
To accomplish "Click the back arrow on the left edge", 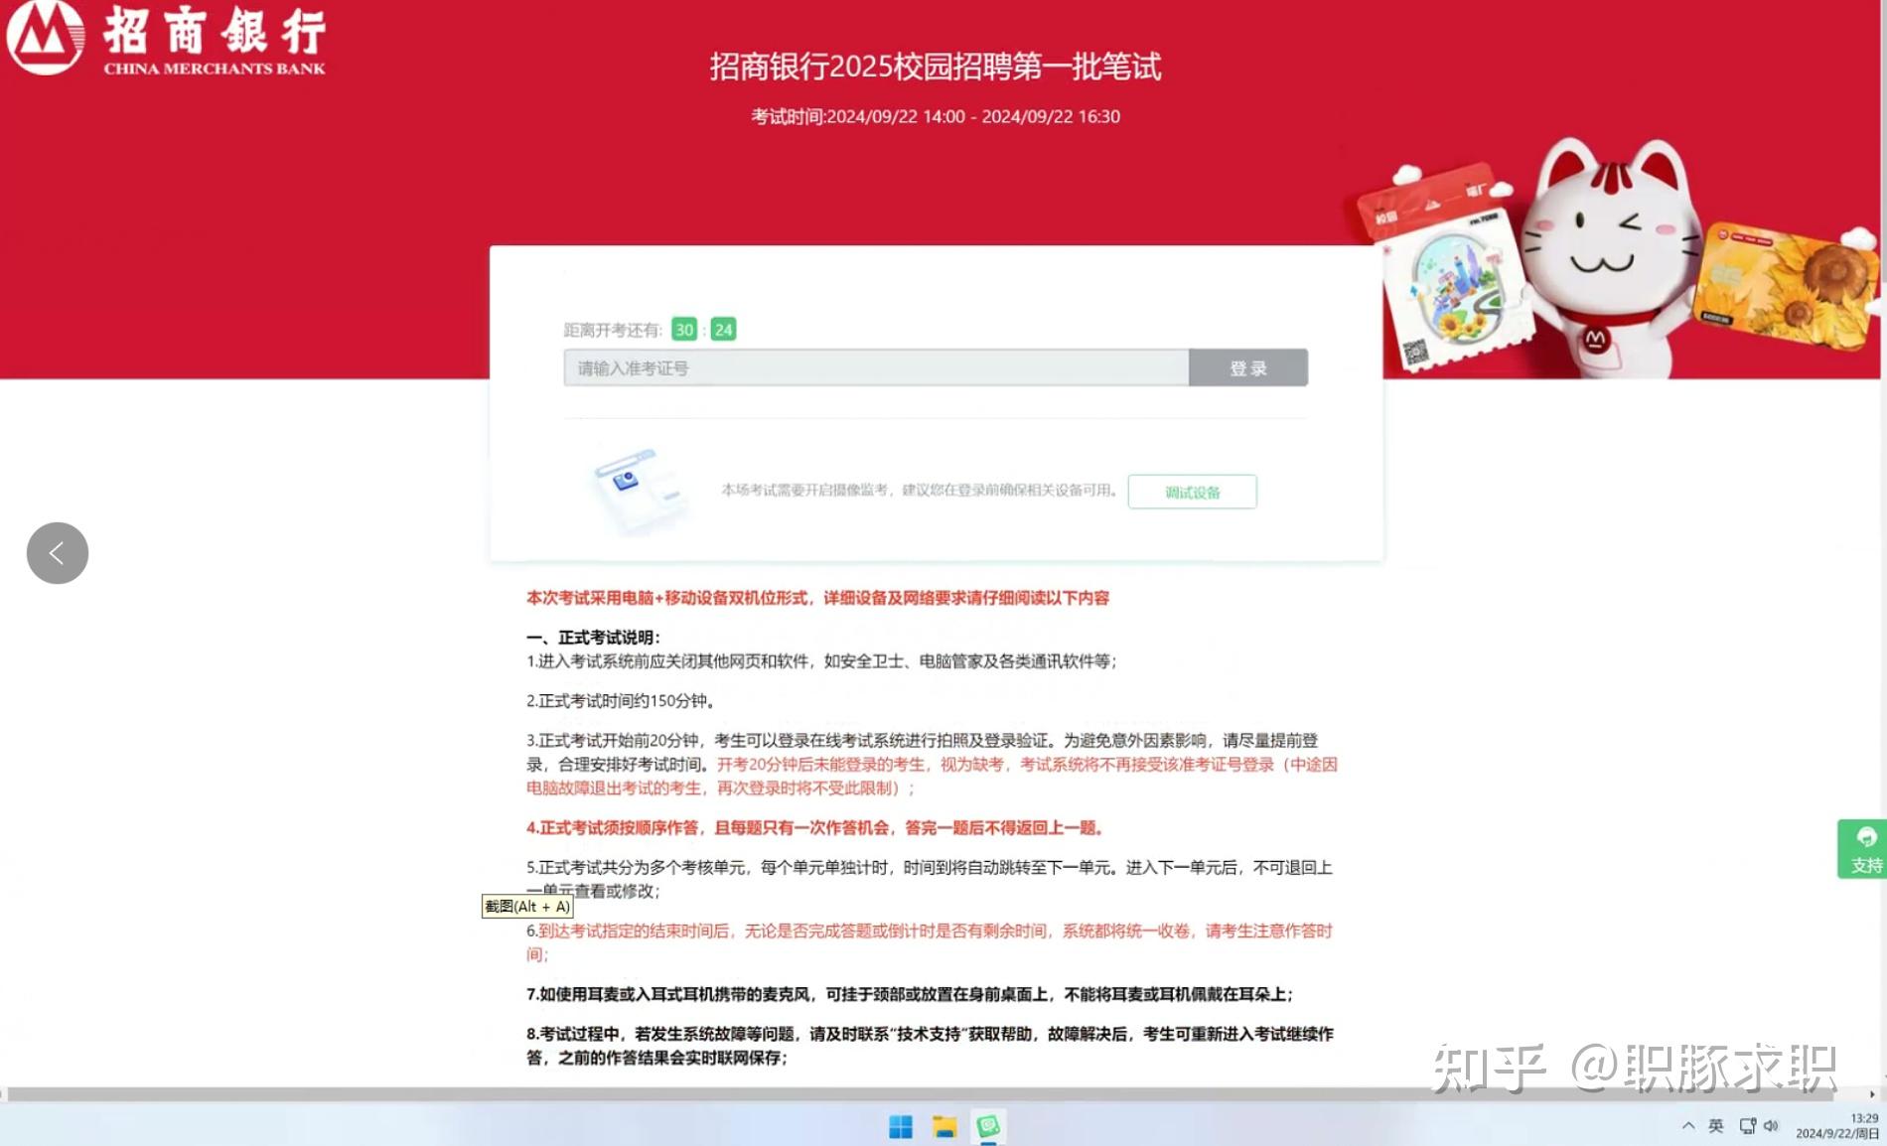I will 57,553.
